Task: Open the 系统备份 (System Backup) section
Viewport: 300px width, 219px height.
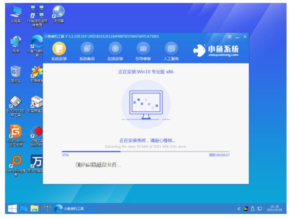Action: click(x=87, y=49)
